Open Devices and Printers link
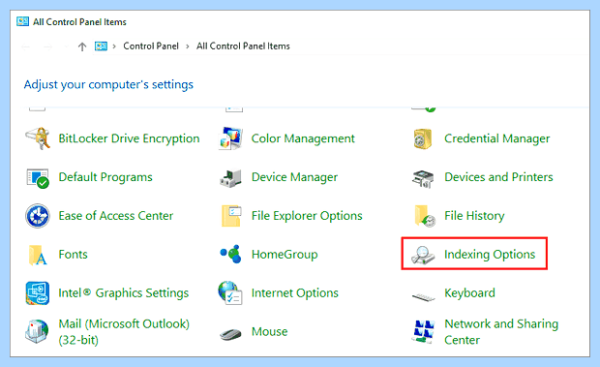The image size is (600, 367). (x=498, y=177)
